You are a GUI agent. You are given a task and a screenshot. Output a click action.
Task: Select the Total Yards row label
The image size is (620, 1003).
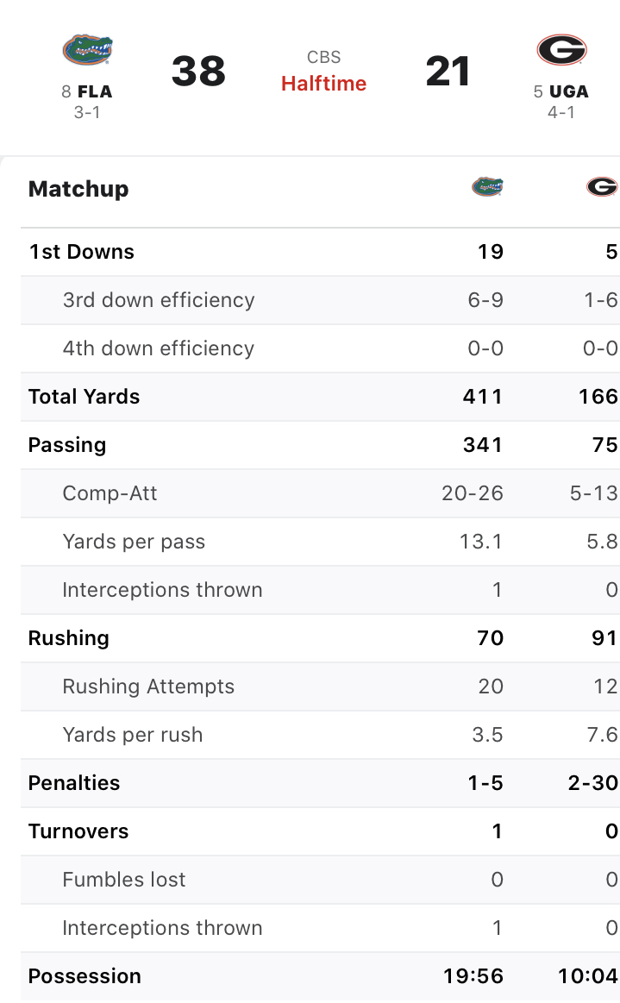[84, 397]
